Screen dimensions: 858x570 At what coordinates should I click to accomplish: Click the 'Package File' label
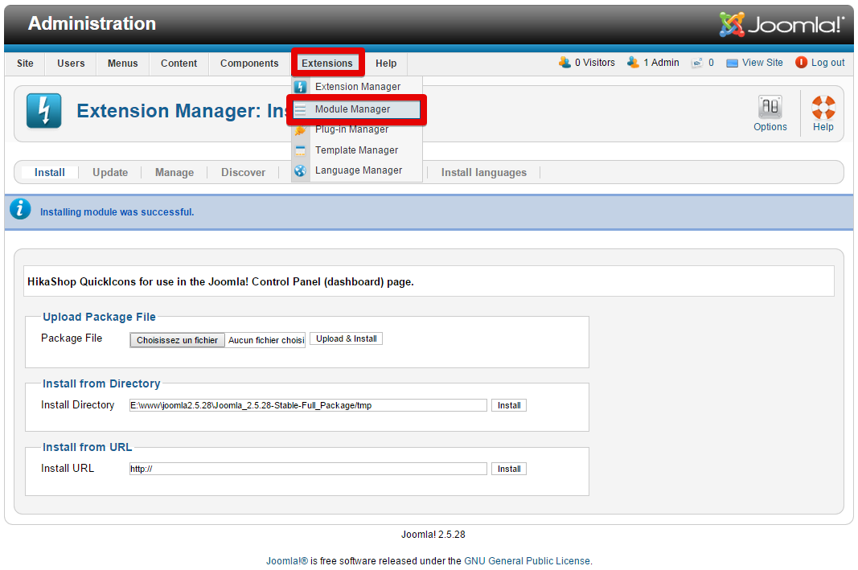coord(72,338)
